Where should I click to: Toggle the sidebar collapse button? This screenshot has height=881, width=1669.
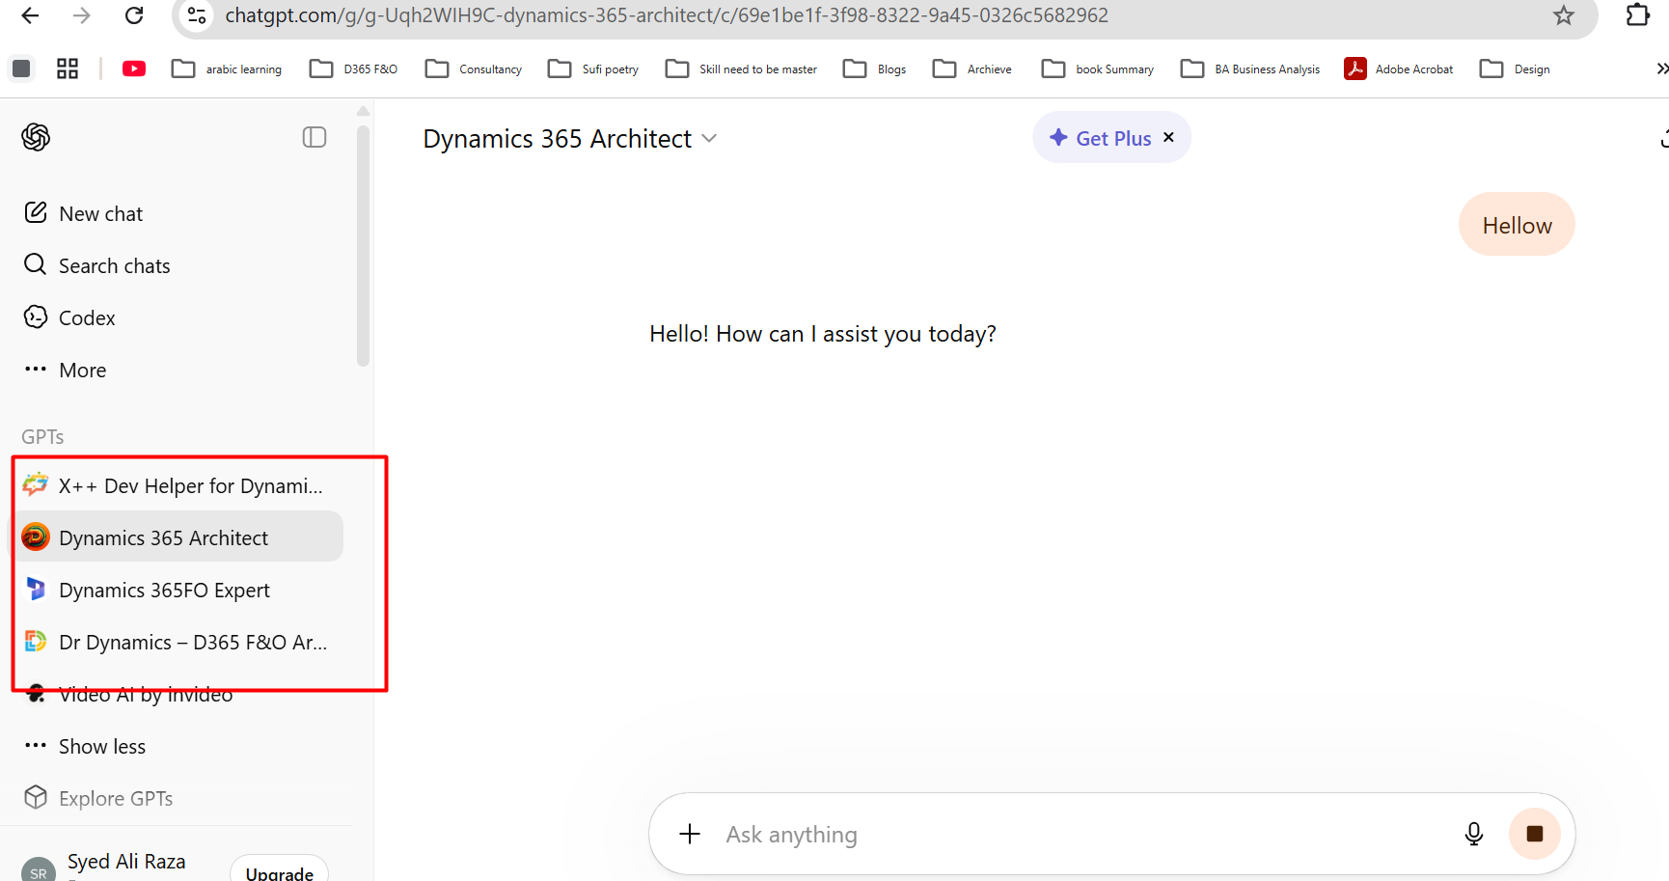point(315,137)
